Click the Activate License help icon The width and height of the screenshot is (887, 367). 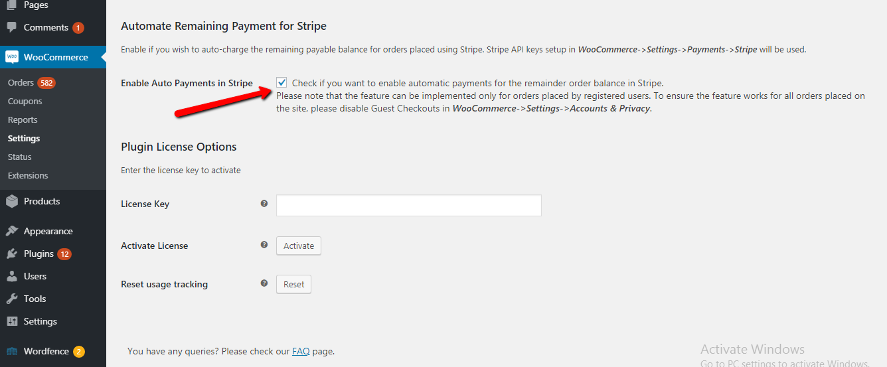click(x=264, y=245)
